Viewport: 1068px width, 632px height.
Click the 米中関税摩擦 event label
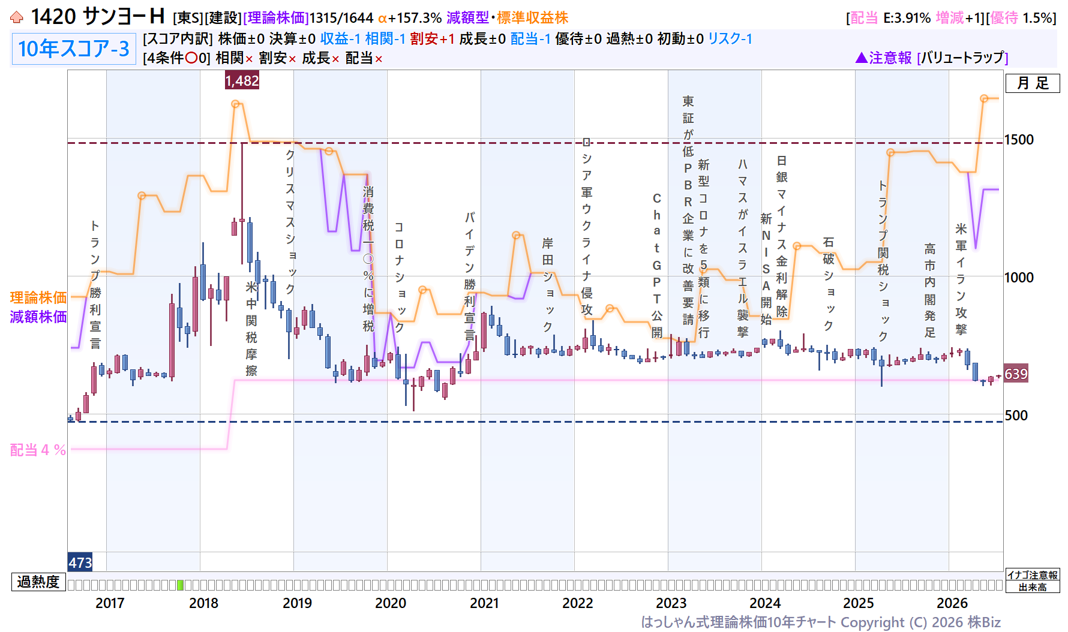(x=251, y=329)
